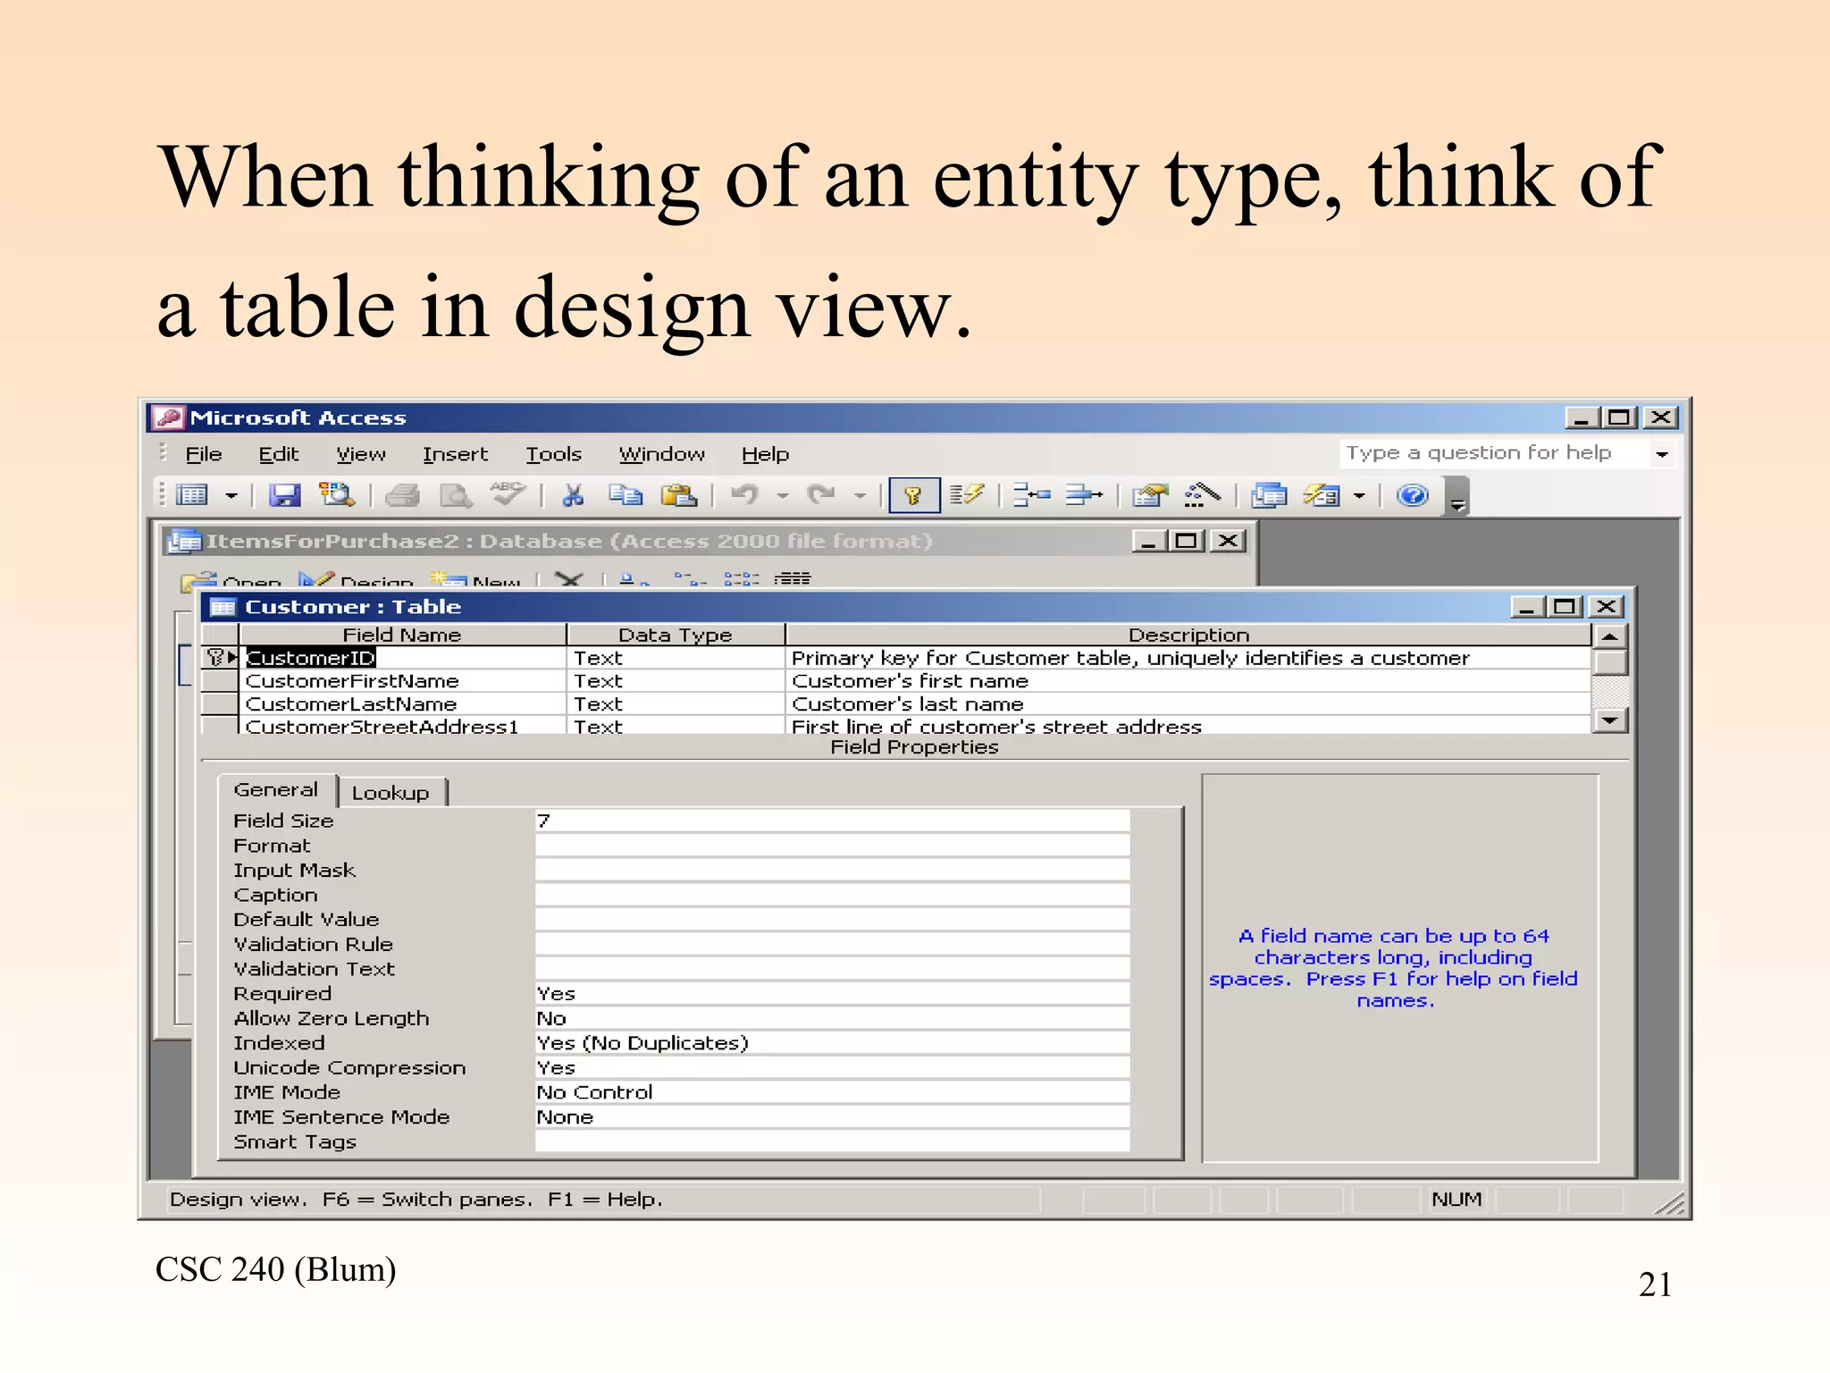Viewport: 1830px width, 1373px height.
Task: Open the New Object dropdown arrow
Action: pyautogui.click(x=1359, y=495)
